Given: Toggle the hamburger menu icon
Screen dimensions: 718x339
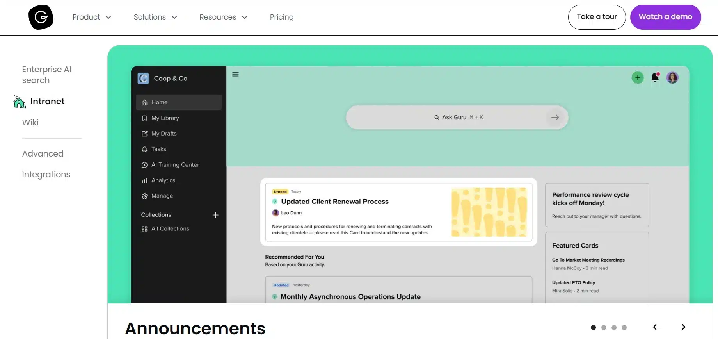Looking at the screenshot, I should (x=235, y=74).
